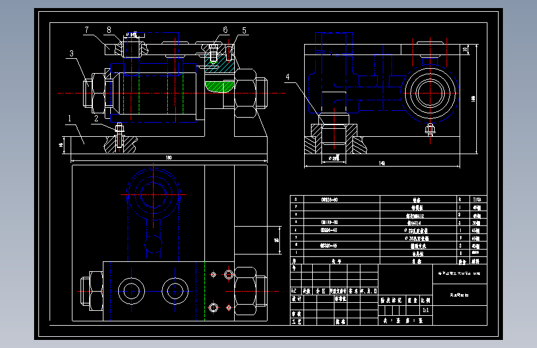Click the 签名 header cell

pyautogui.click(x=354, y=291)
